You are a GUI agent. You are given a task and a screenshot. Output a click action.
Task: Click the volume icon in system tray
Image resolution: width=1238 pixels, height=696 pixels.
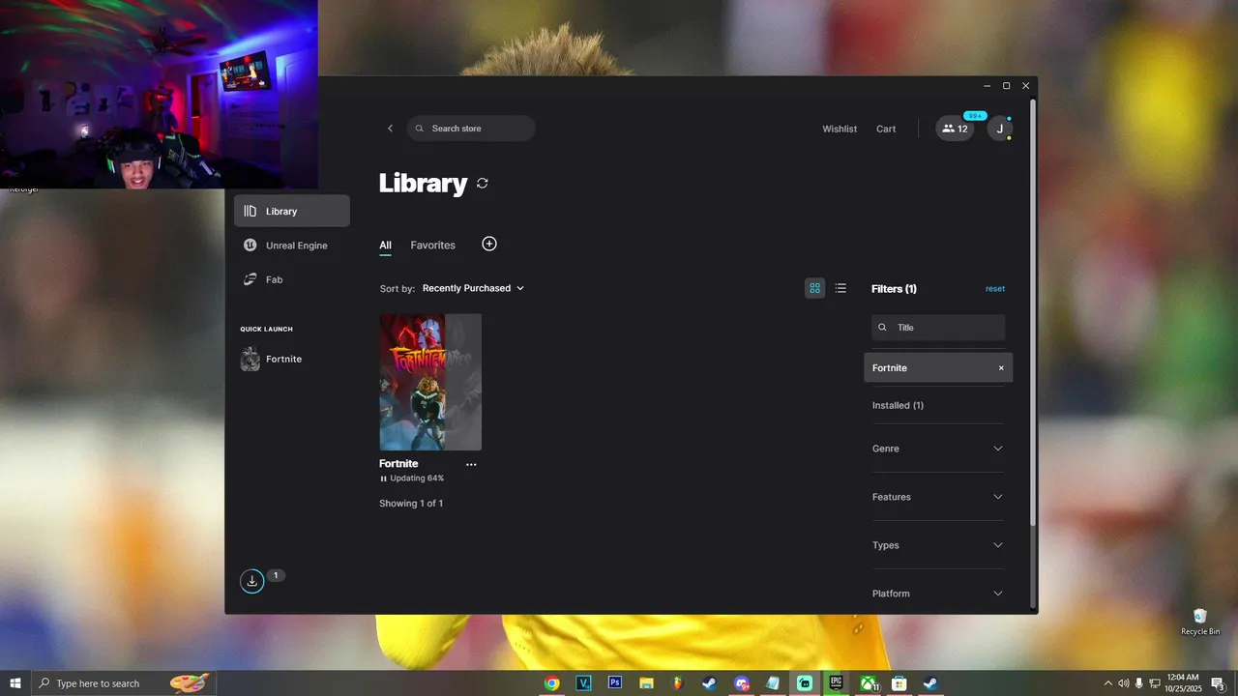coord(1123,683)
